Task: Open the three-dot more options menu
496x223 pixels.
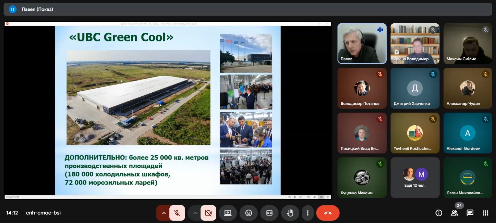Action: (x=307, y=213)
